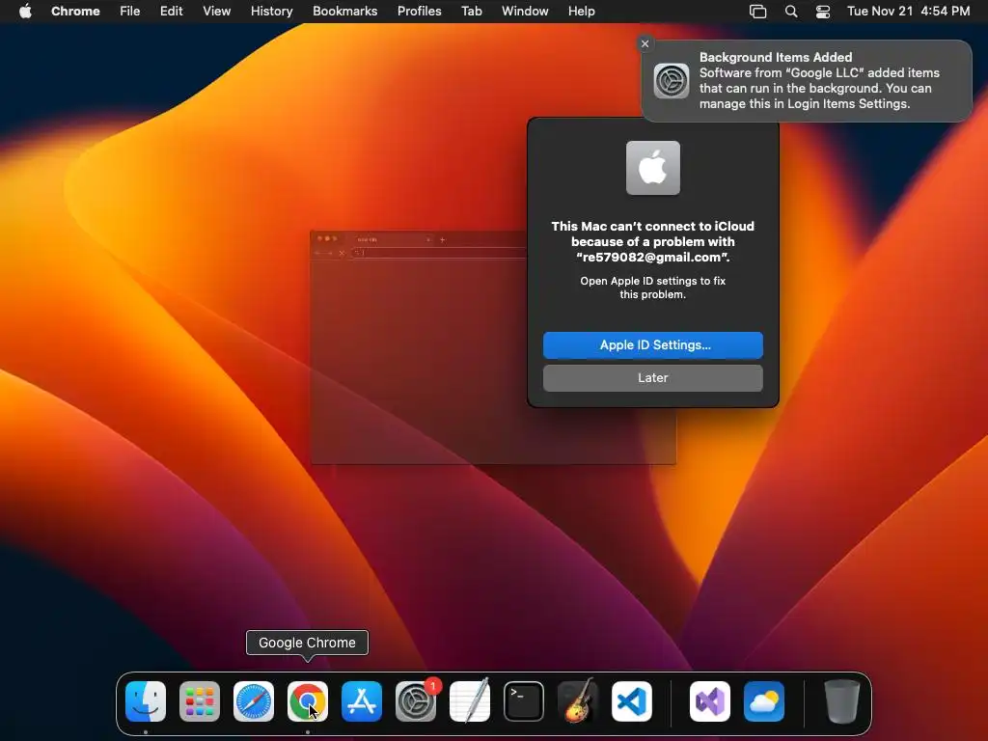Open the View menu
The height and width of the screenshot is (741, 988).
point(217,12)
